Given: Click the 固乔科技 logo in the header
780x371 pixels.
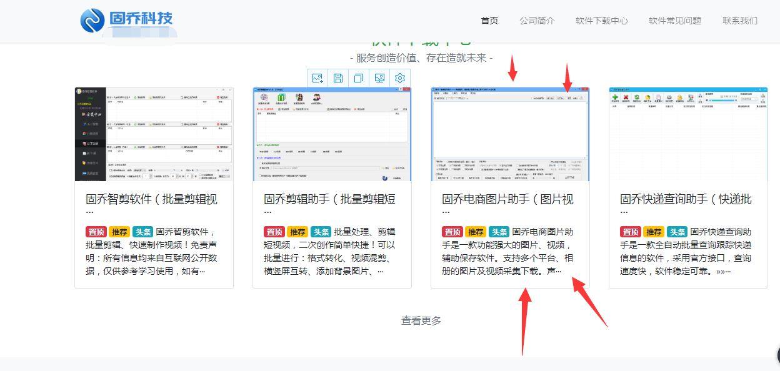Looking at the screenshot, I should click(x=127, y=20).
